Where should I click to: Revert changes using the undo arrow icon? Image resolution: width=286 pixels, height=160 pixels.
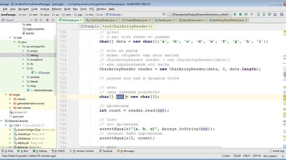pyautogui.click(x=275, y=14)
